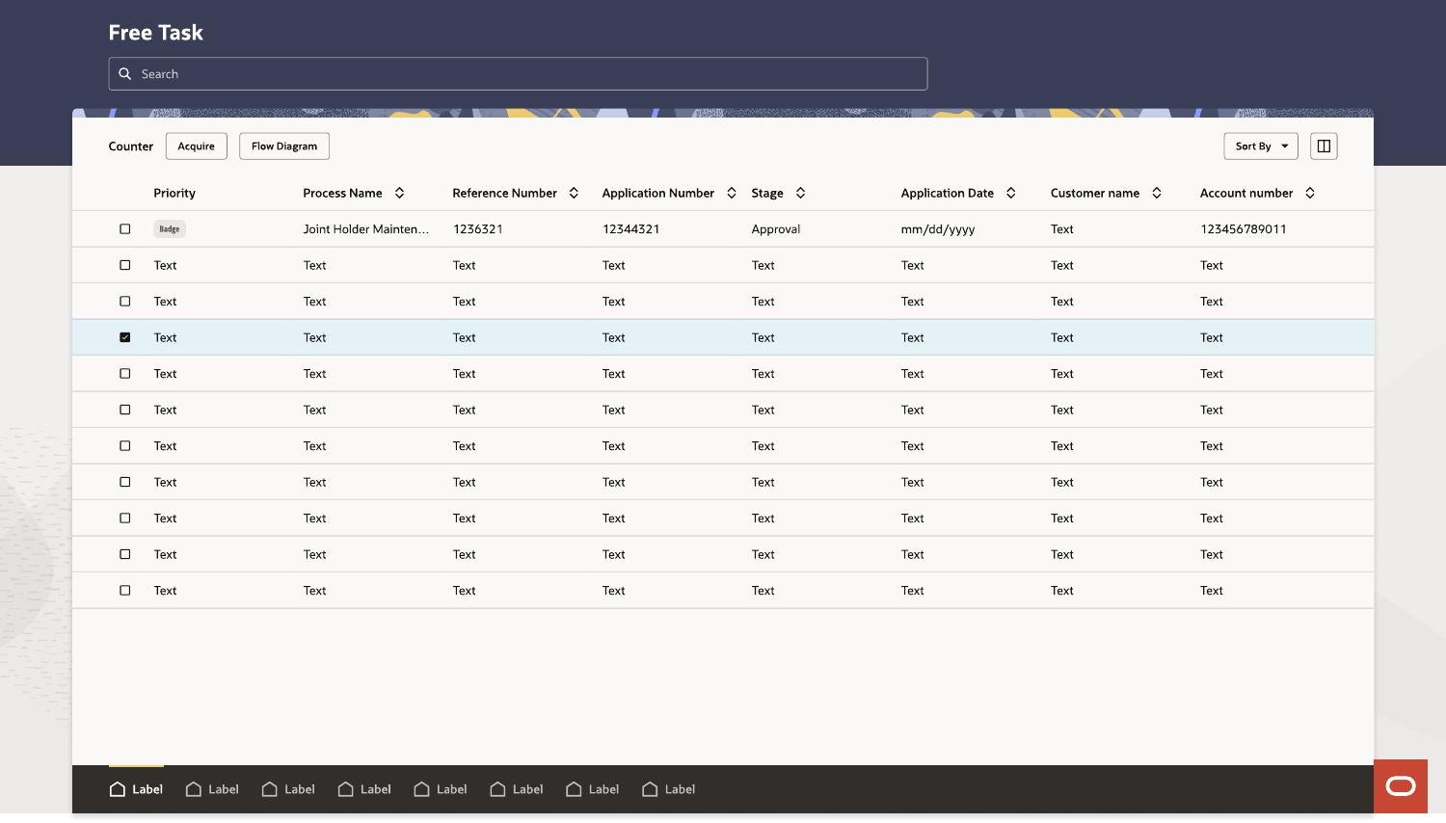
Task: Click the Free Task page title
Action: [156, 33]
